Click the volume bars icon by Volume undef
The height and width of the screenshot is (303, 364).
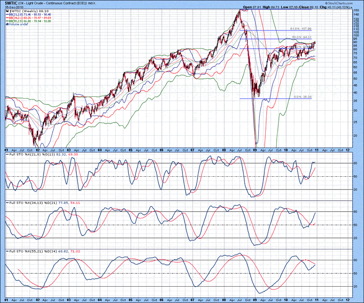pos(6,23)
